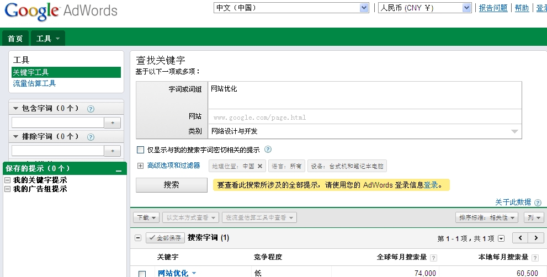Click the 包含字词 input box

click(x=58, y=123)
